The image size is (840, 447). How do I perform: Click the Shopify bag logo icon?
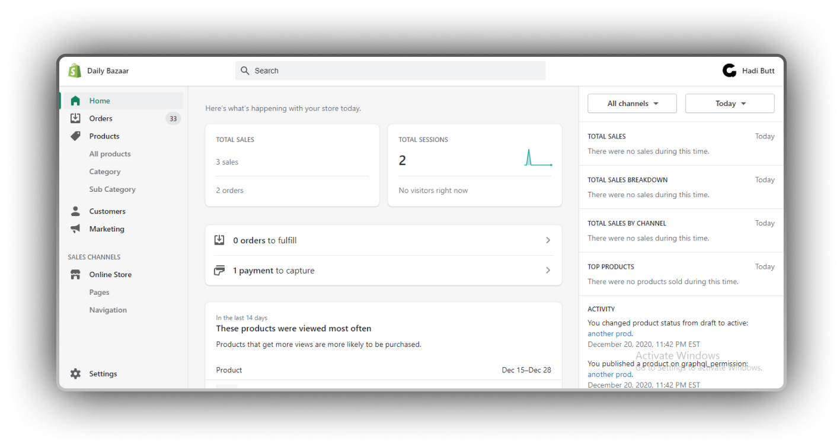75,70
